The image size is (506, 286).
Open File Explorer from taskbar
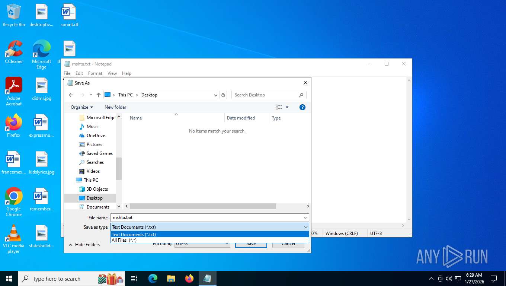click(x=171, y=279)
